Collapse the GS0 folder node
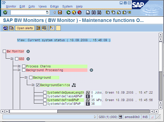The image size is (164, 122). 12,59
